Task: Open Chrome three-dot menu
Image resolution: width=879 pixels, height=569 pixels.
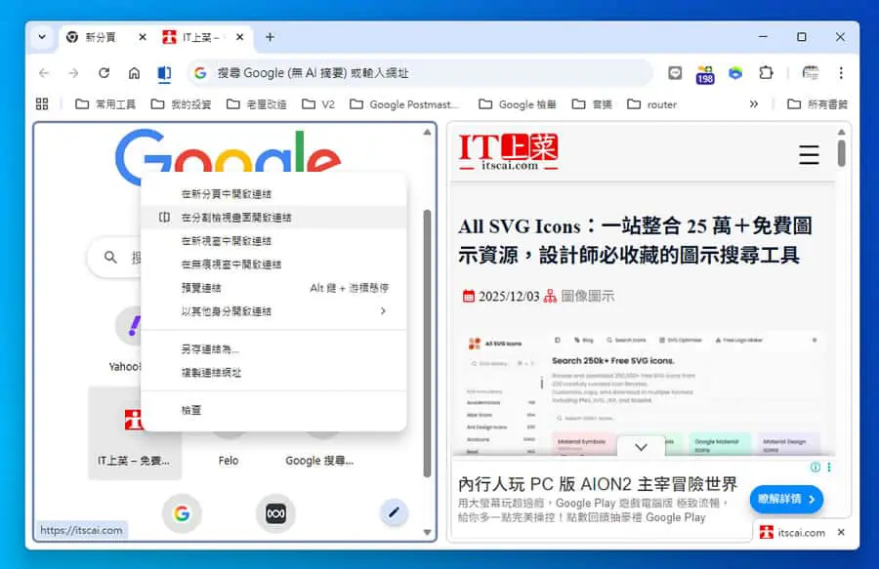Action: pyautogui.click(x=841, y=73)
